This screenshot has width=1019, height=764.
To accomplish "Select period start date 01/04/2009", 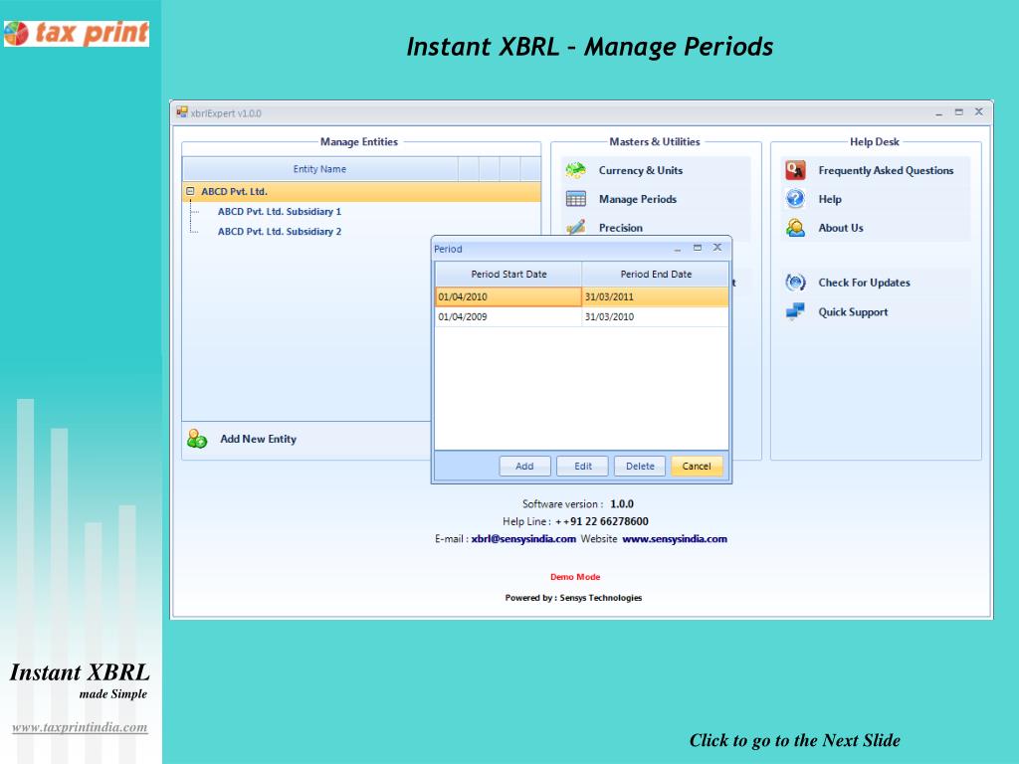I will 509,317.
